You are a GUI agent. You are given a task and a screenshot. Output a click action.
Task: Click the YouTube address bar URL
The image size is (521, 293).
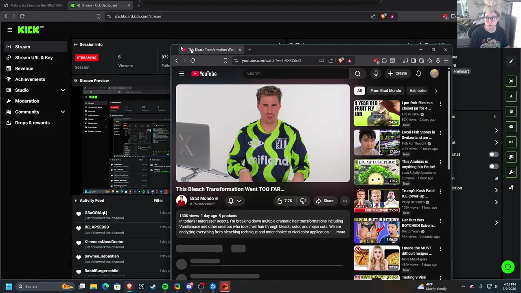(271, 61)
